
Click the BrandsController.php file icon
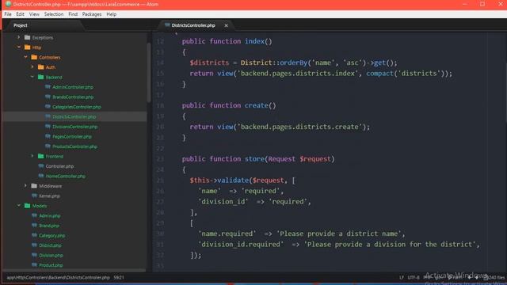click(48, 97)
